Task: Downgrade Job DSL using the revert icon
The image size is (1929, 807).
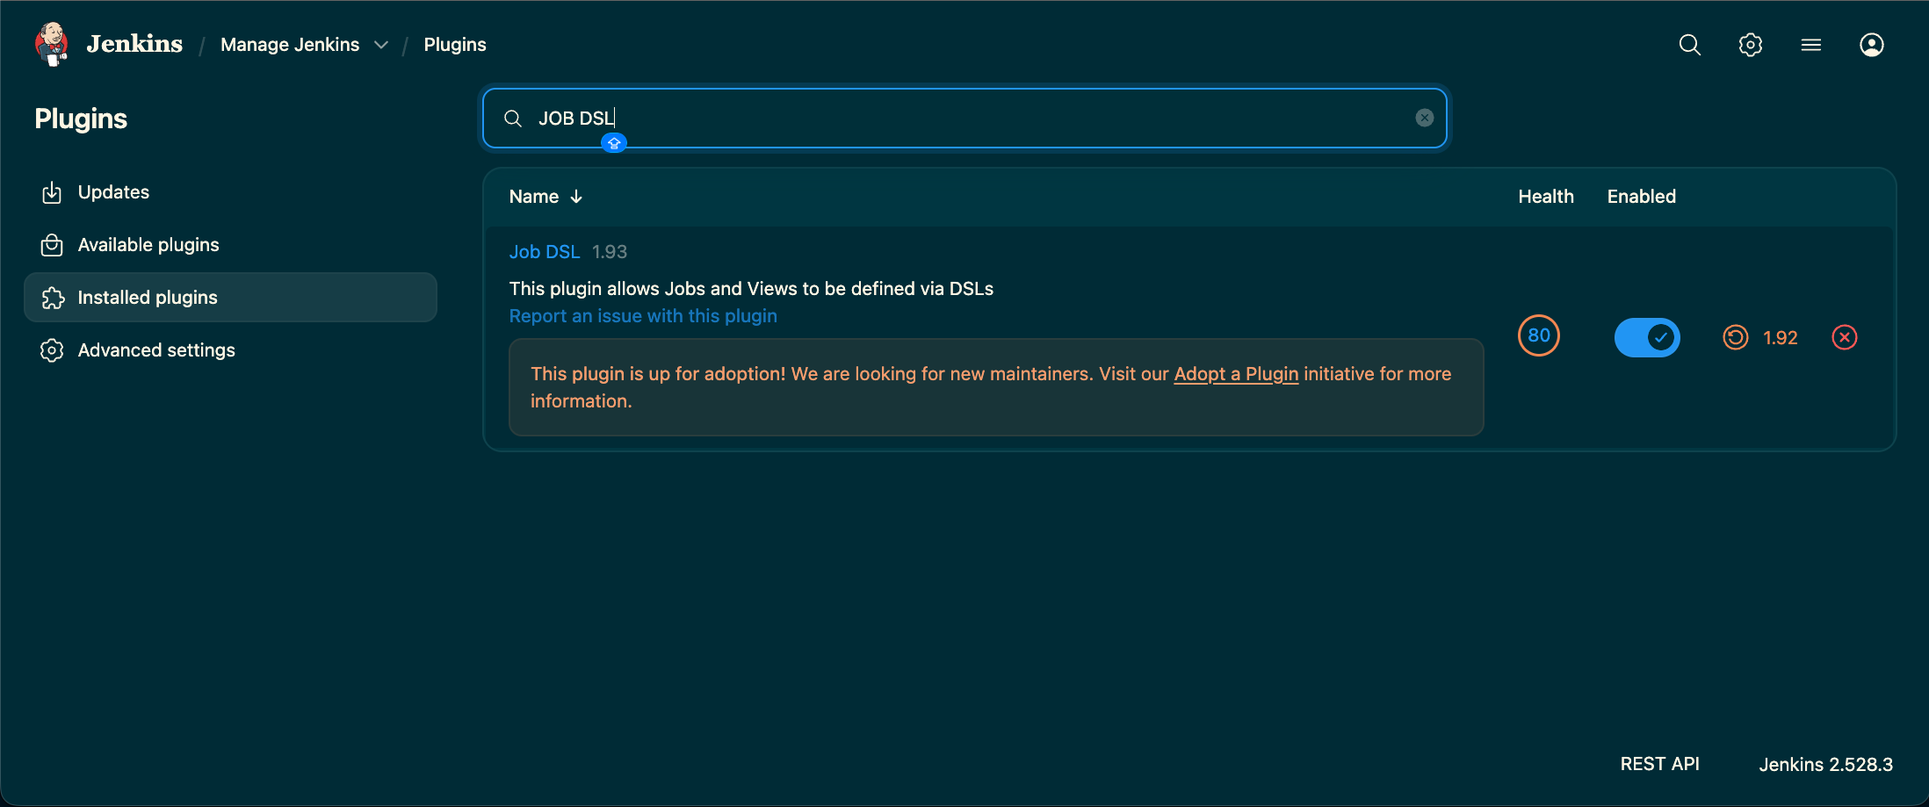Action: click(x=1736, y=336)
